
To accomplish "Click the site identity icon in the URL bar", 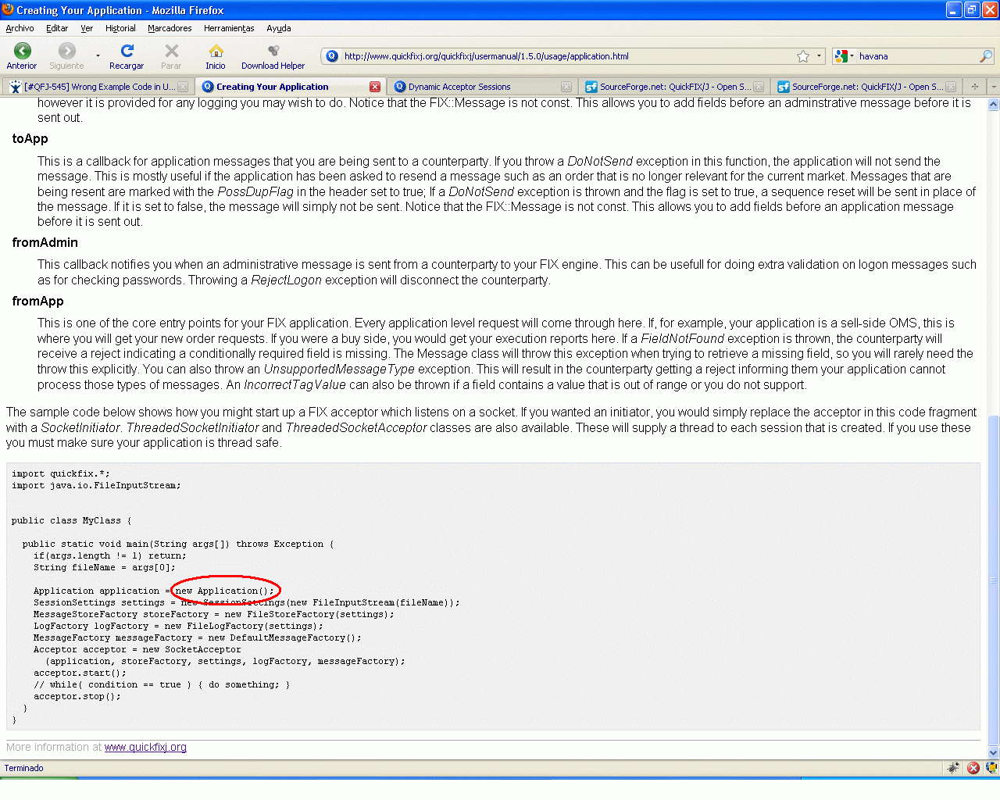I will (332, 56).
